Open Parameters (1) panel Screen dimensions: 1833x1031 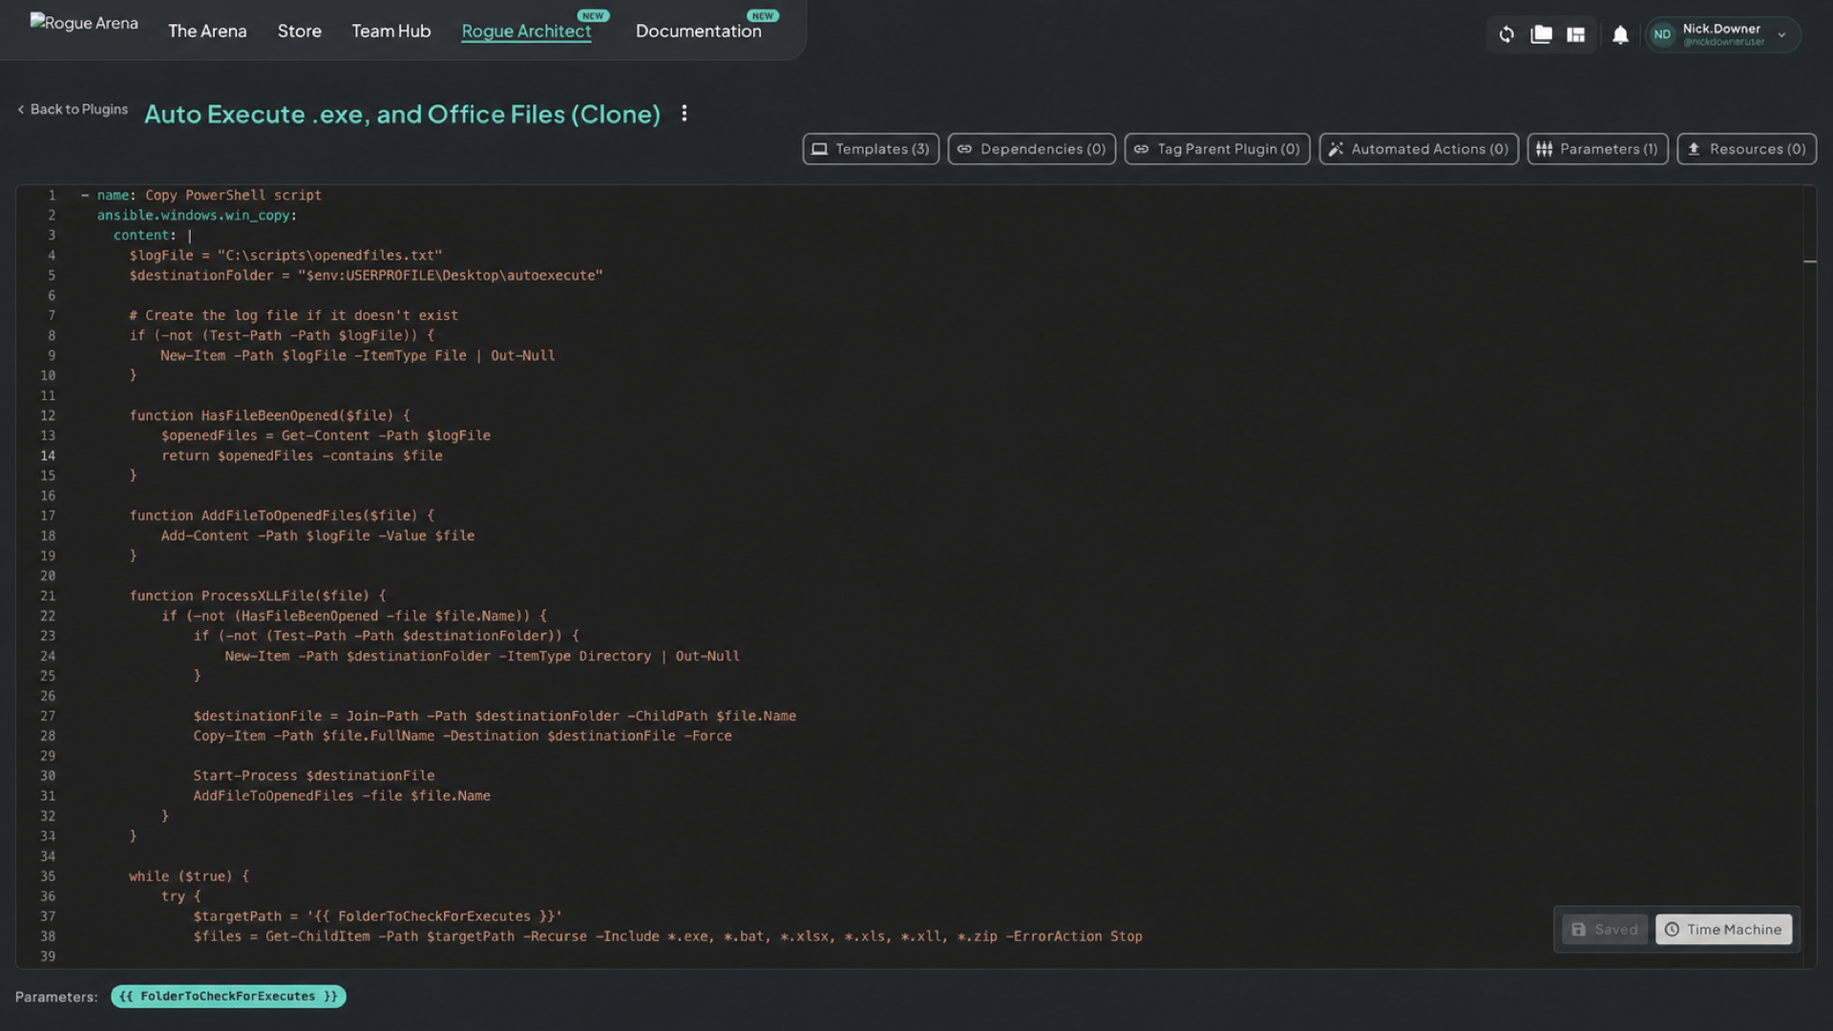[x=1598, y=149]
